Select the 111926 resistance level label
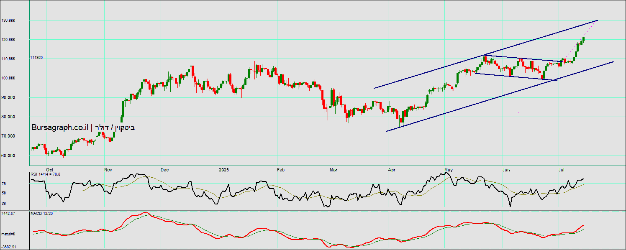This screenshot has width=626, height=250. (x=37, y=57)
